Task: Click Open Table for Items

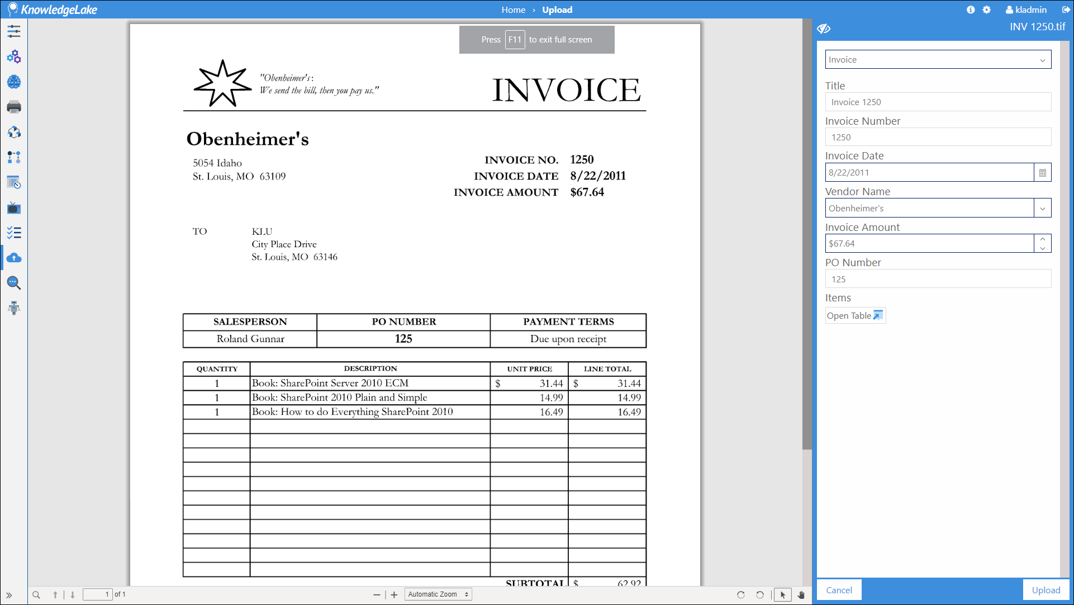Action: [855, 315]
